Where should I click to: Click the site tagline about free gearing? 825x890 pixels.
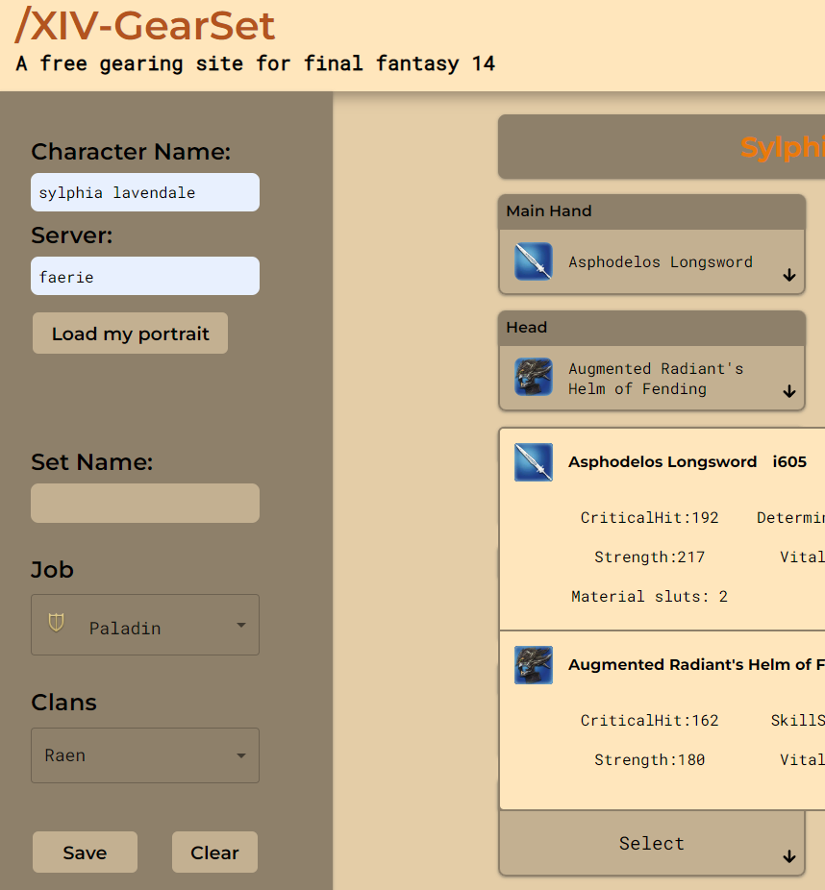pyautogui.click(x=256, y=63)
